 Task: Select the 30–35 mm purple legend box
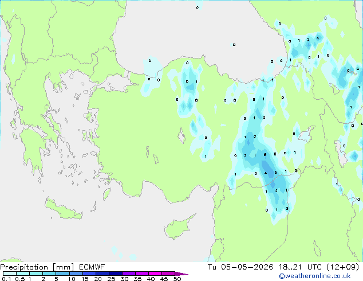(x=129, y=274)
